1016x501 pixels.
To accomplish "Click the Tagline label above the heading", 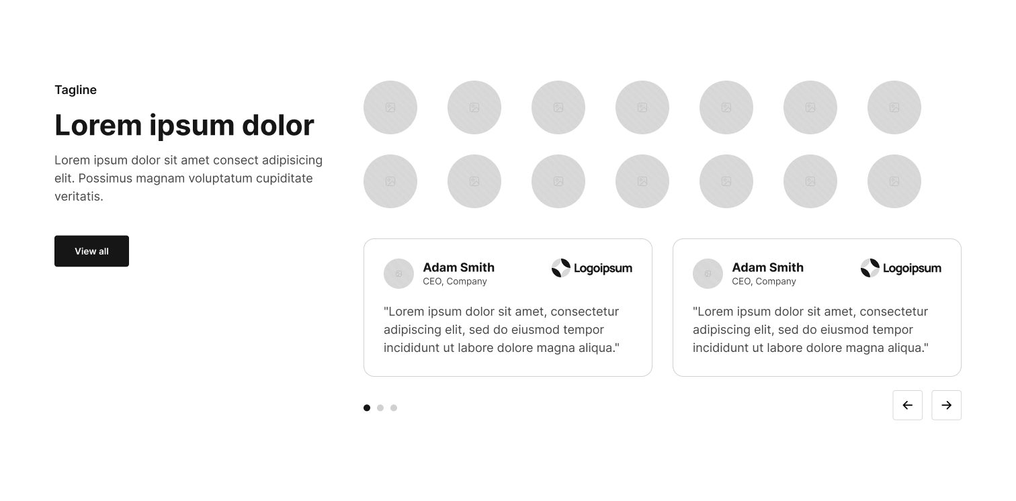I will click(75, 90).
